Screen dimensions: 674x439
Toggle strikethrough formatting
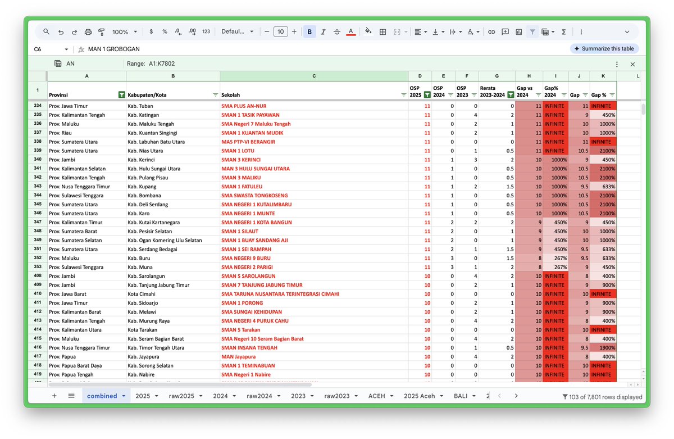tap(337, 32)
